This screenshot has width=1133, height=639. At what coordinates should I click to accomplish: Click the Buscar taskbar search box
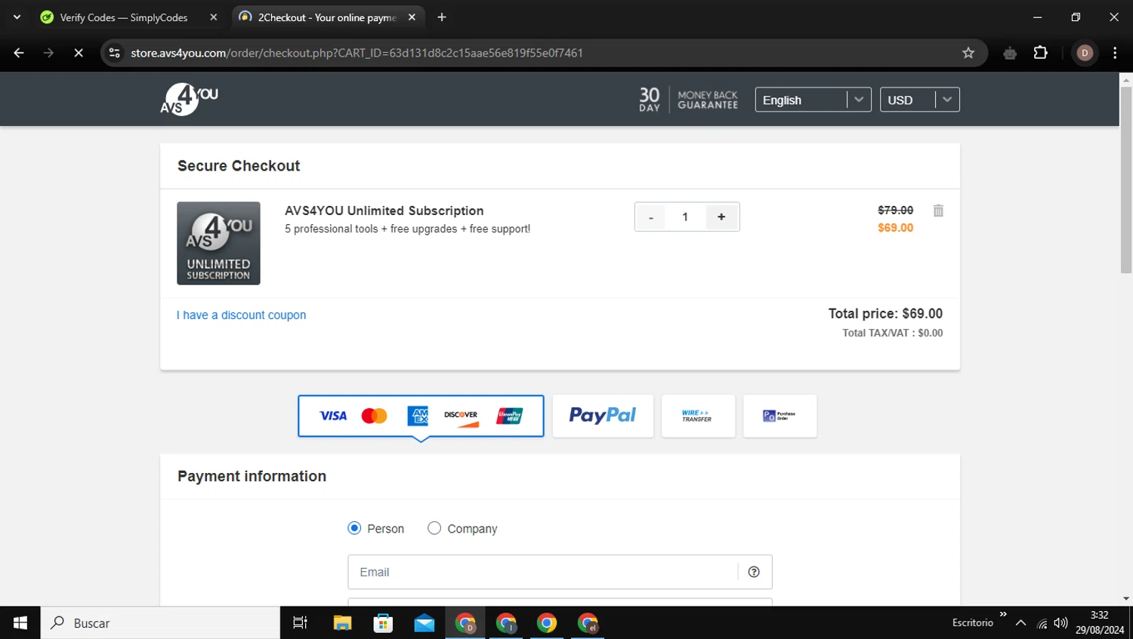click(x=160, y=622)
